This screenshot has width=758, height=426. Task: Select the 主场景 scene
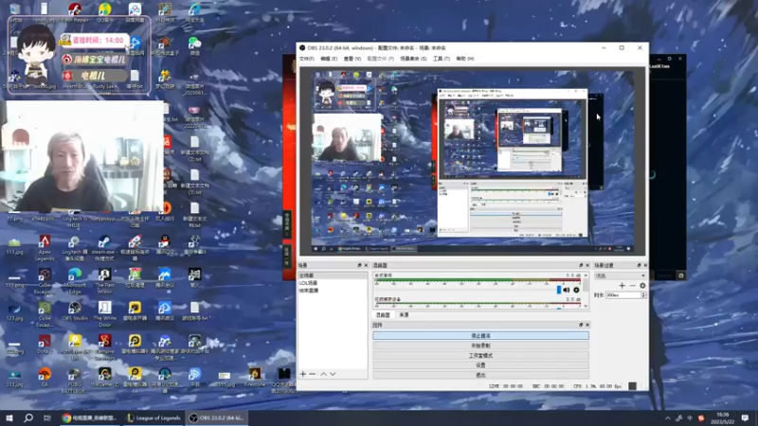333,275
